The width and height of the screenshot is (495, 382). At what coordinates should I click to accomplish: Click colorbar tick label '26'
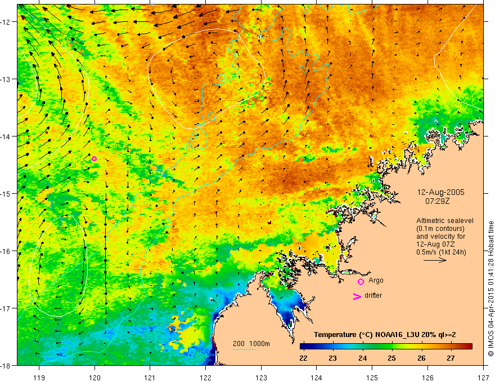(x=421, y=358)
